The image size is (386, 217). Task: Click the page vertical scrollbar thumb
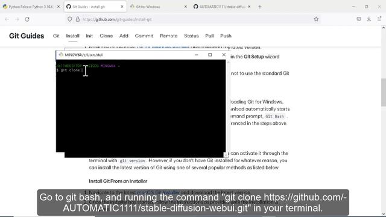pyautogui.click(x=384, y=92)
